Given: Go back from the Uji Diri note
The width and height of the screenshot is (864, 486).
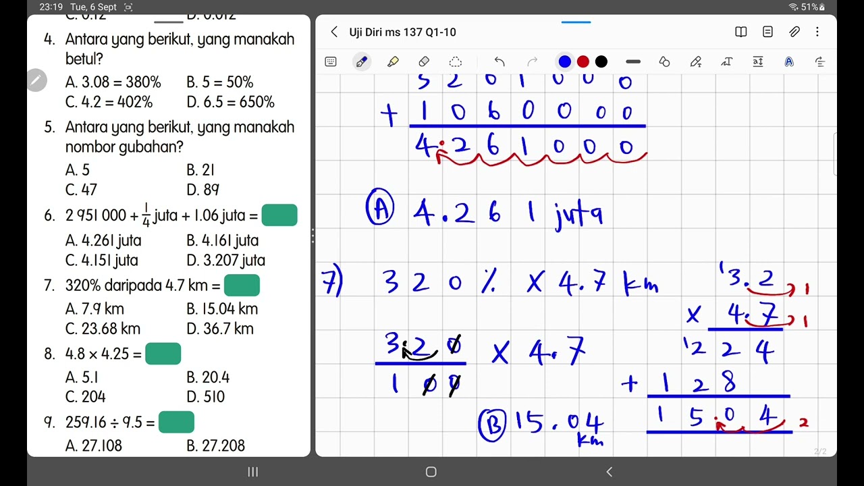Looking at the screenshot, I should tap(334, 32).
